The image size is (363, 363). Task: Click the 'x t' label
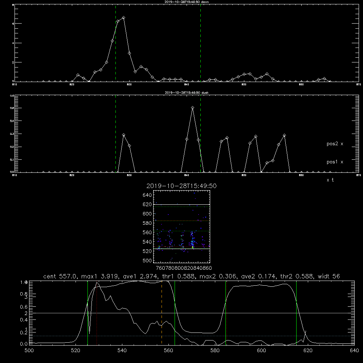coord(330,180)
